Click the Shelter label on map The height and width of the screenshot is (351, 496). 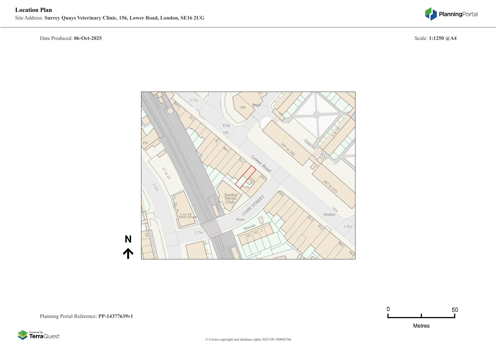pyautogui.click(x=329, y=214)
